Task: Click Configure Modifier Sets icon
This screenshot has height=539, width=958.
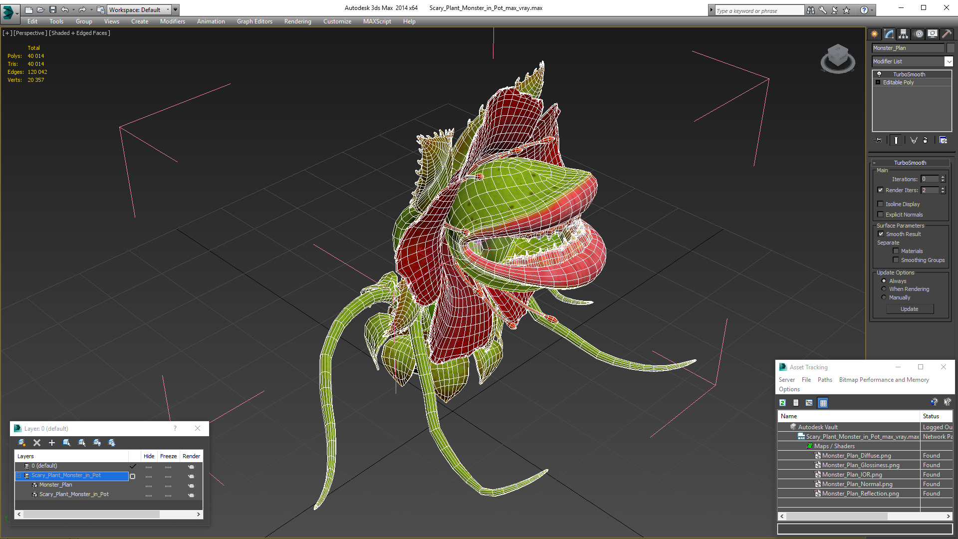Action: coord(943,140)
